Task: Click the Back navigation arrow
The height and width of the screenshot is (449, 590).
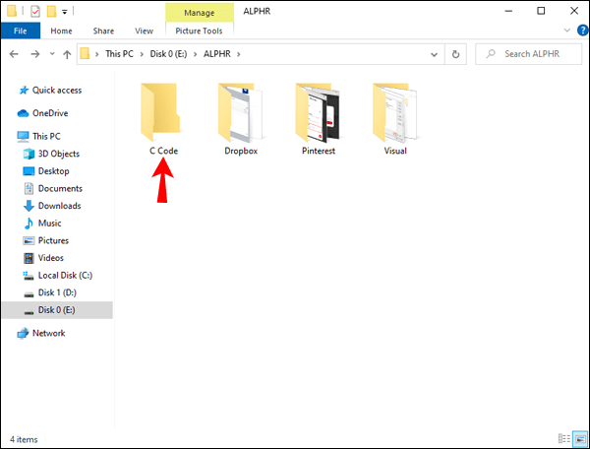Action: tap(14, 54)
